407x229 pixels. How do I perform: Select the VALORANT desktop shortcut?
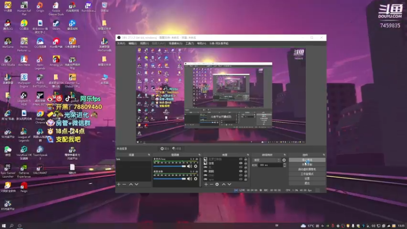pyautogui.click(x=40, y=169)
